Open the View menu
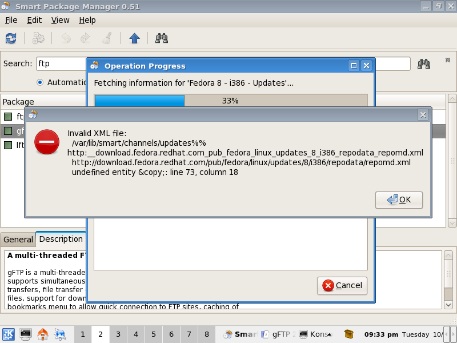457x343 pixels. (x=61, y=20)
